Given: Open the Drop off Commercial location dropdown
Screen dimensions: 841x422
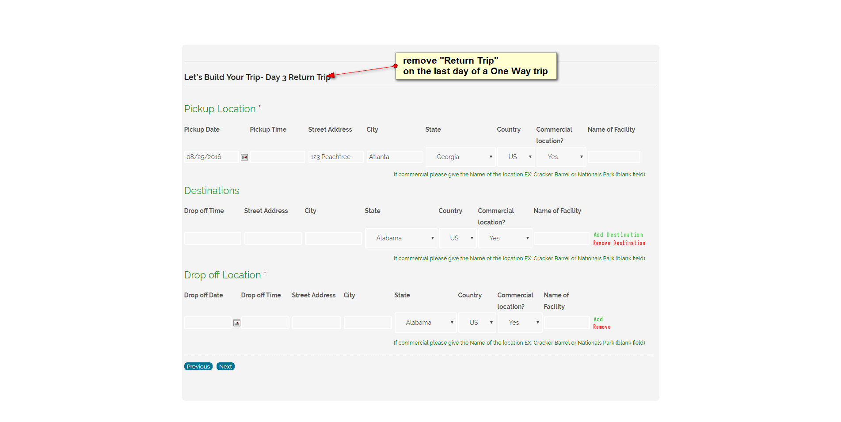Looking at the screenshot, I should click(x=520, y=323).
